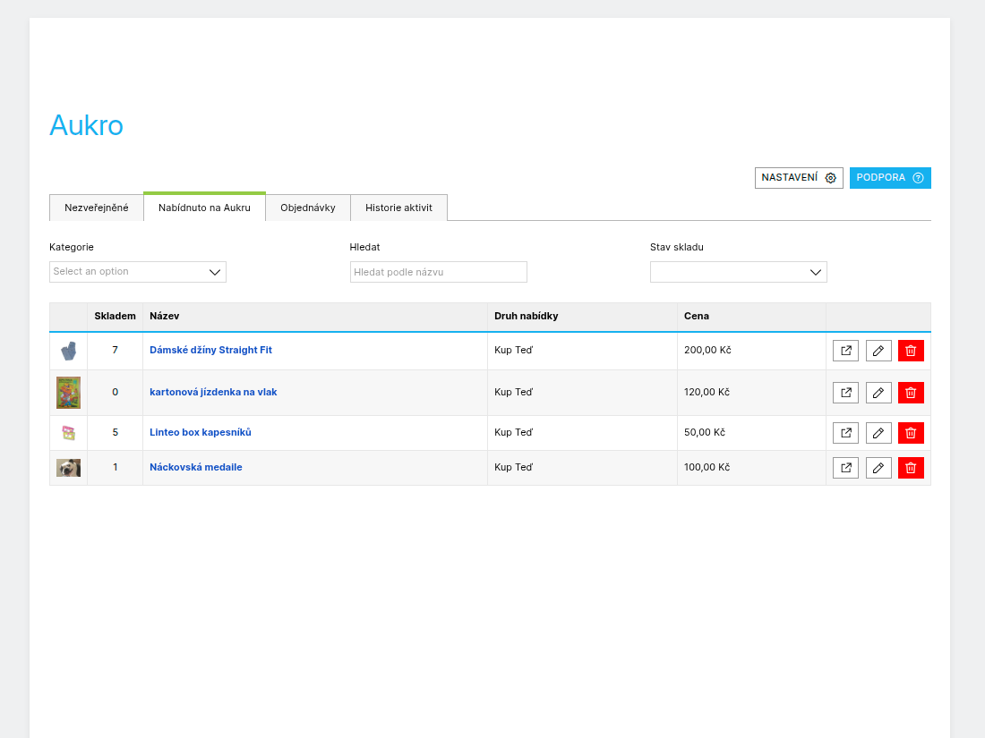Image resolution: width=985 pixels, height=738 pixels.
Task: Edit the Náckovská medaile offer
Action: point(878,468)
